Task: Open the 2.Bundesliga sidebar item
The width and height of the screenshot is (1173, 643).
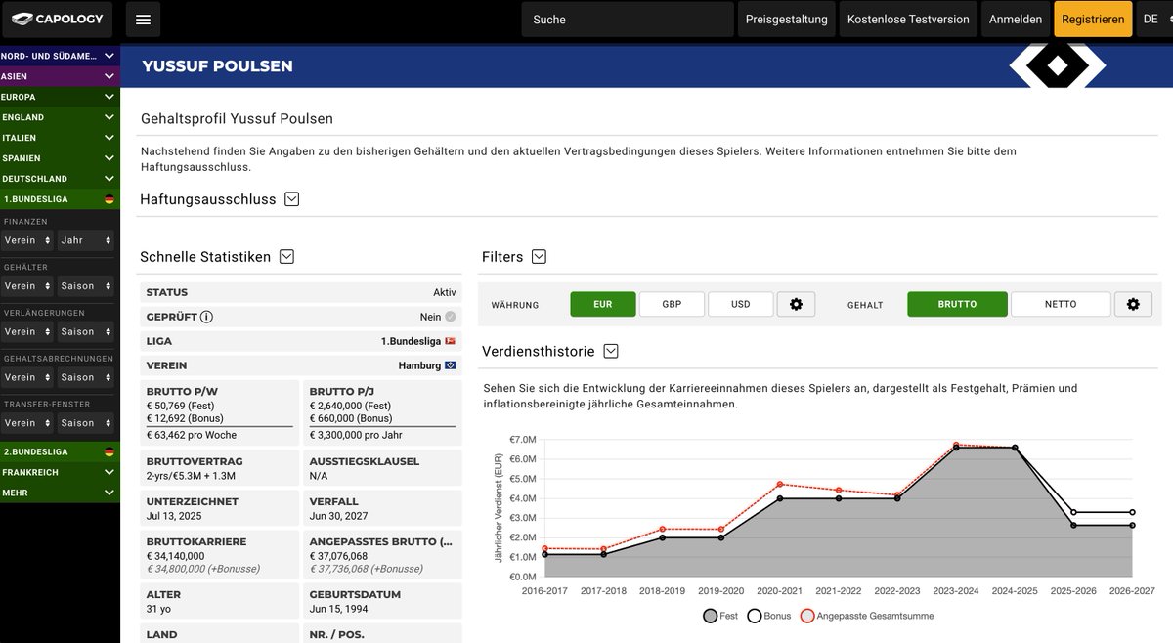Action: (x=60, y=451)
